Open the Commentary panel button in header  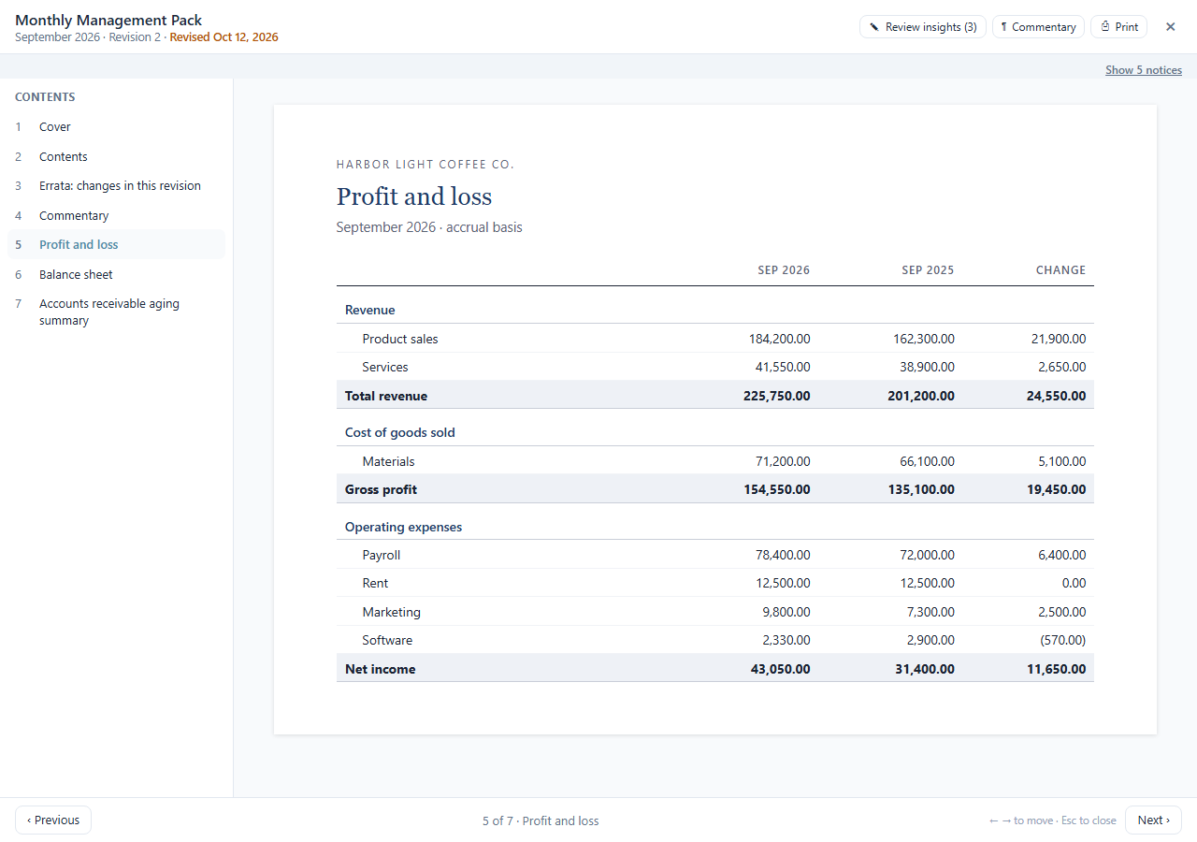pos(1038,27)
